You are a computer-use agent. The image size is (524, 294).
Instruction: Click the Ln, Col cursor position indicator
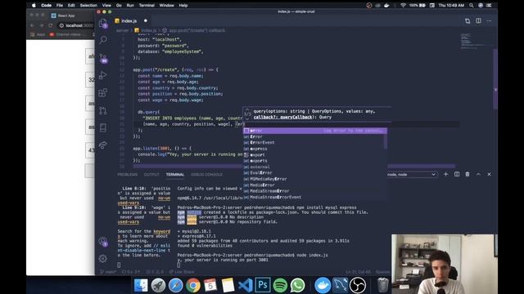pos(358,272)
